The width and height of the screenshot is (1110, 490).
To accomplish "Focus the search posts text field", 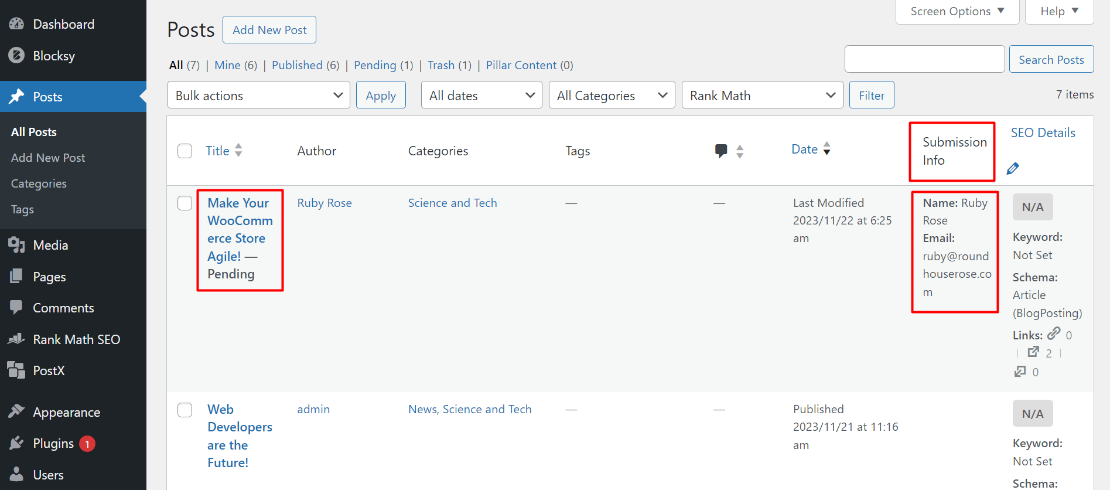I will click(x=924, y=59).
